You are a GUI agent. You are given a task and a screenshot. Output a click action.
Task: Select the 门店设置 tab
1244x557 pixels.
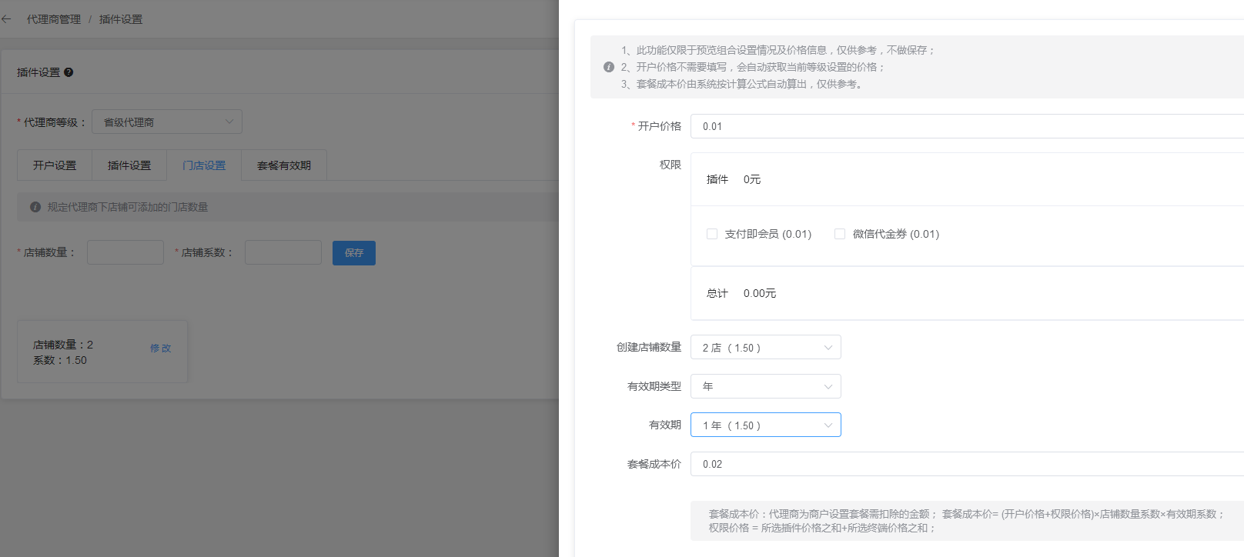tap(204, 165)
